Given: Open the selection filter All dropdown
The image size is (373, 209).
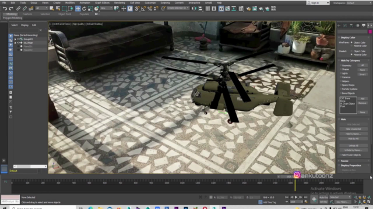Looking at the screenshot, I should 41,8.
